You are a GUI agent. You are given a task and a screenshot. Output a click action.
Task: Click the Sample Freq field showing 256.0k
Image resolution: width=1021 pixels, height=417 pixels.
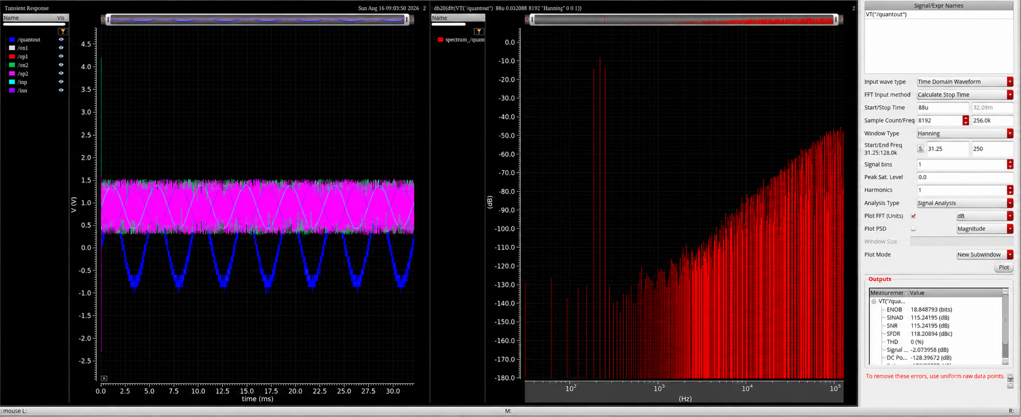point(992,120)
